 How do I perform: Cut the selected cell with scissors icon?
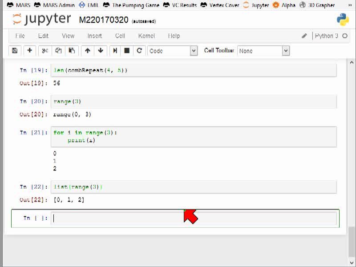(45, 51)
